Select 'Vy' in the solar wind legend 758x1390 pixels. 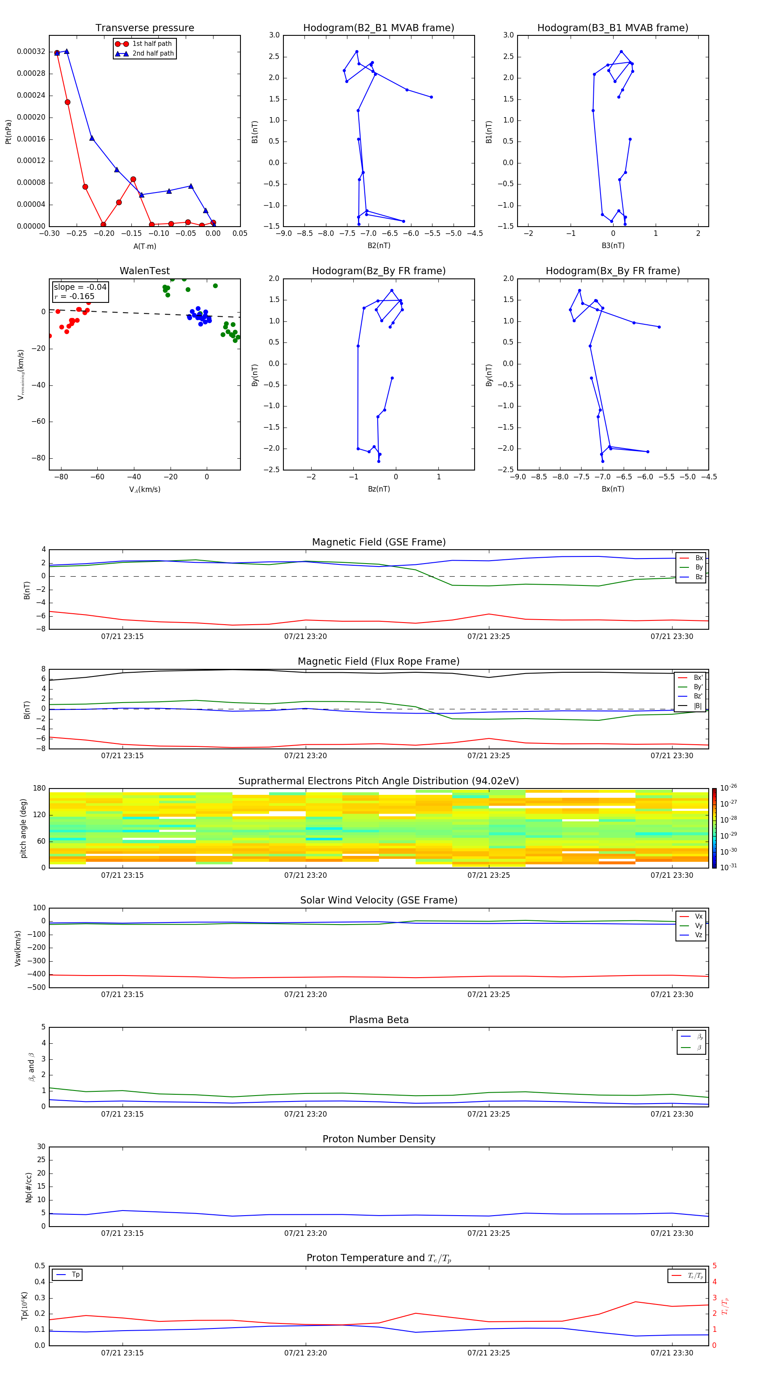pyautogui.click(x=691, y=925)
